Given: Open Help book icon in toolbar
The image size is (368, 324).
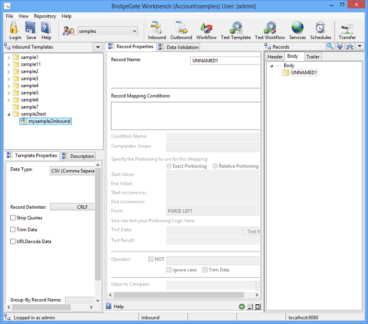Looking at the screenshot, I should pyautogui.click(x=46, y=28).
